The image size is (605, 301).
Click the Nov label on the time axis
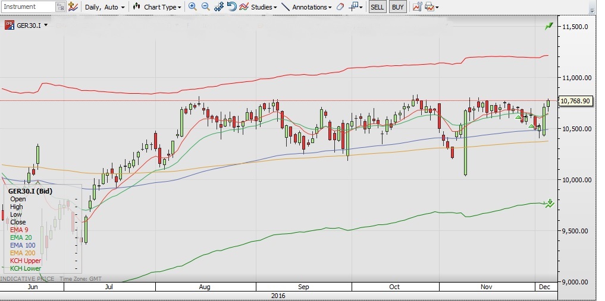tap(487, 287)
